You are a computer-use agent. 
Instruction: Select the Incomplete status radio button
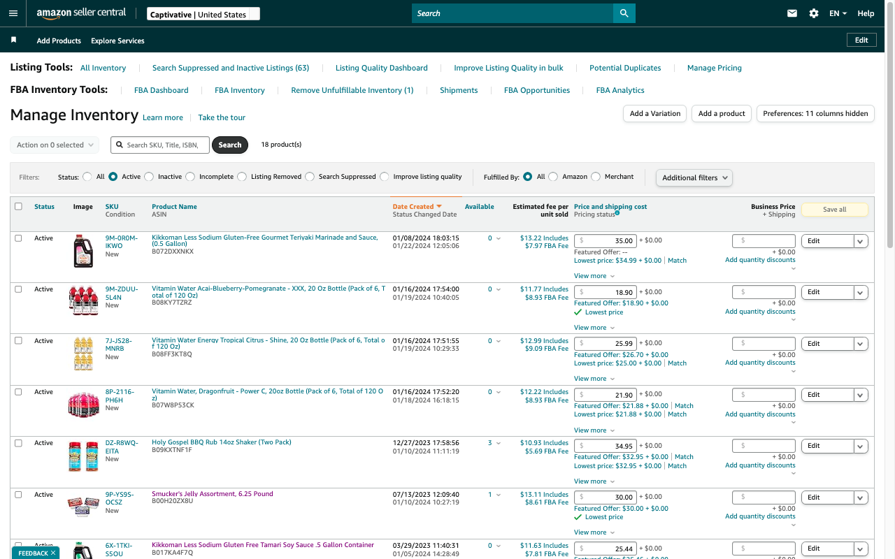(x=190, y=177)
